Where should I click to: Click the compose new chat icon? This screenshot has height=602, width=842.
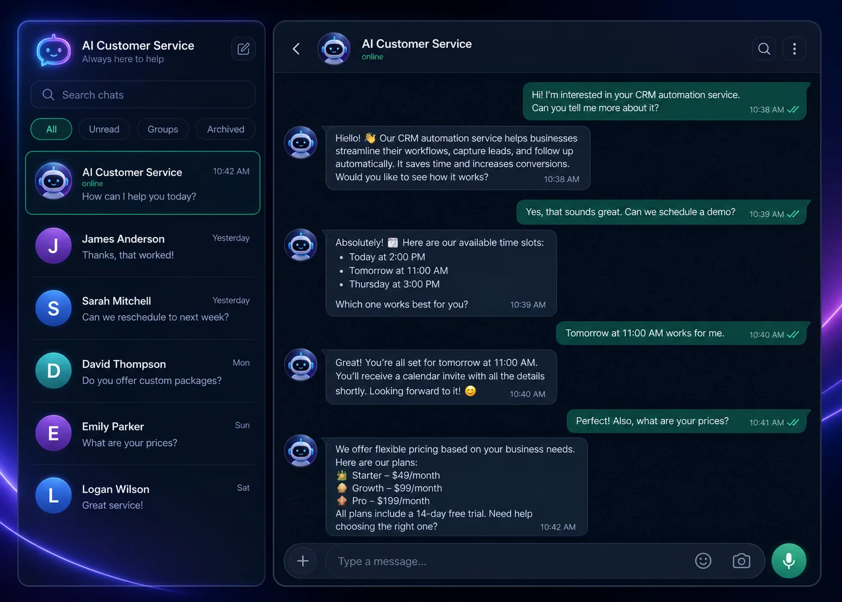[x=243, y=49]
